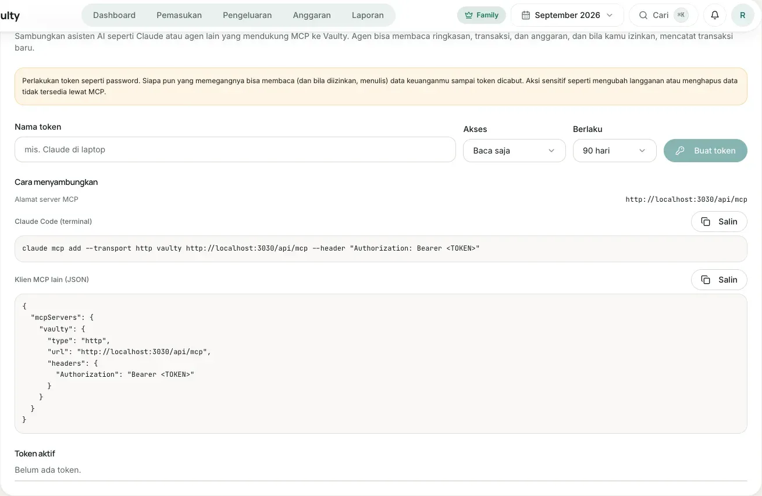Click the "type": "http" JSON line
762x496 pixels.
point(79,340)
